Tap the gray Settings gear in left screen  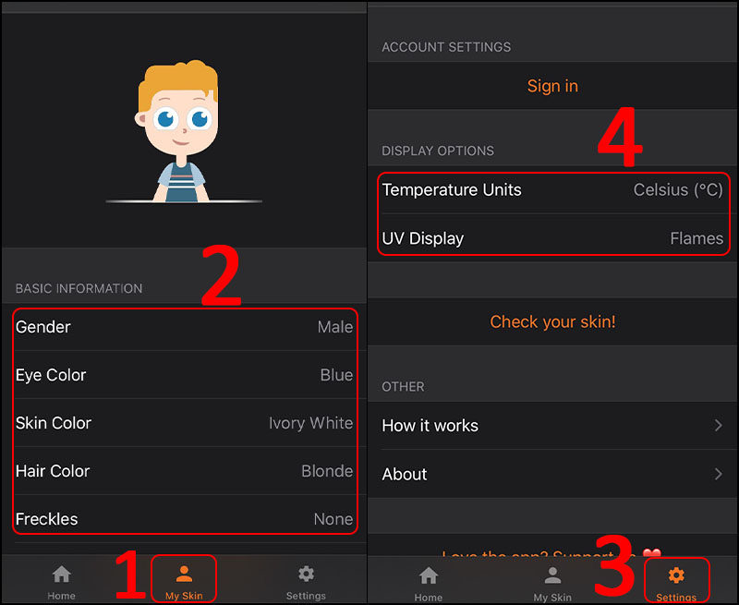[x=306, y=574]
